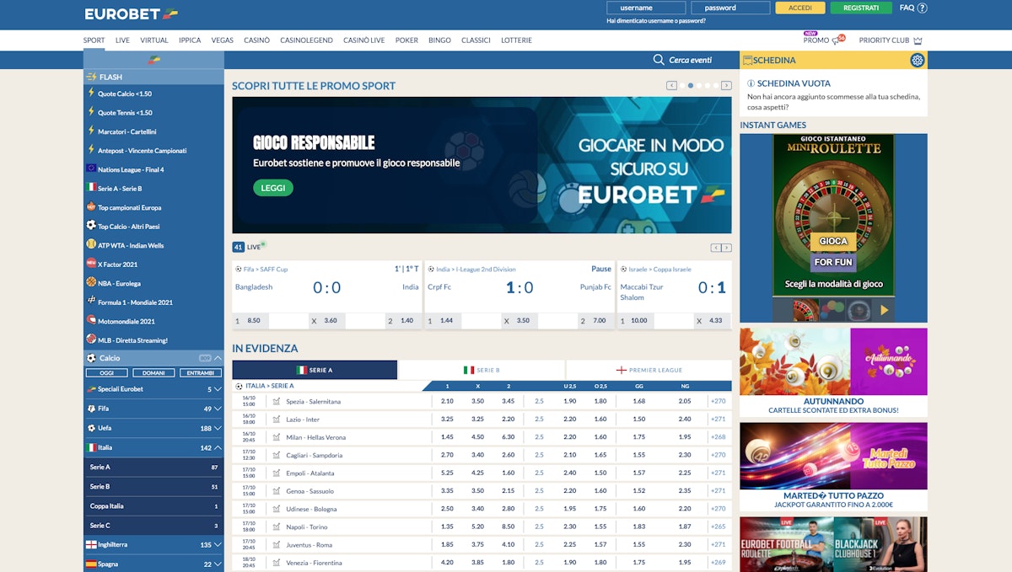Viewport: 1012px width, 572px height.
Task: Expand the Fifa sidebar category
Action: tap(219, 408)
